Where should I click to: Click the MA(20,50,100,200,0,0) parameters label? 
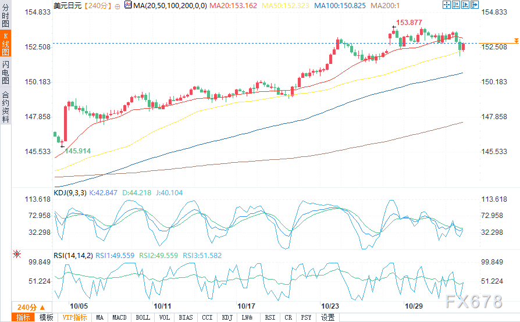170,6
